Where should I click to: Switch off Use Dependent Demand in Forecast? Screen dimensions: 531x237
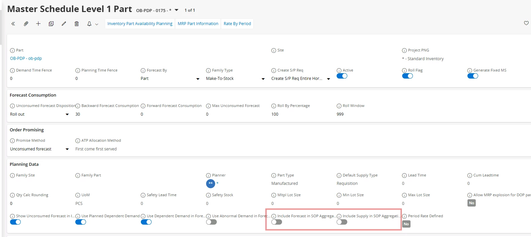tap(146, 222)
